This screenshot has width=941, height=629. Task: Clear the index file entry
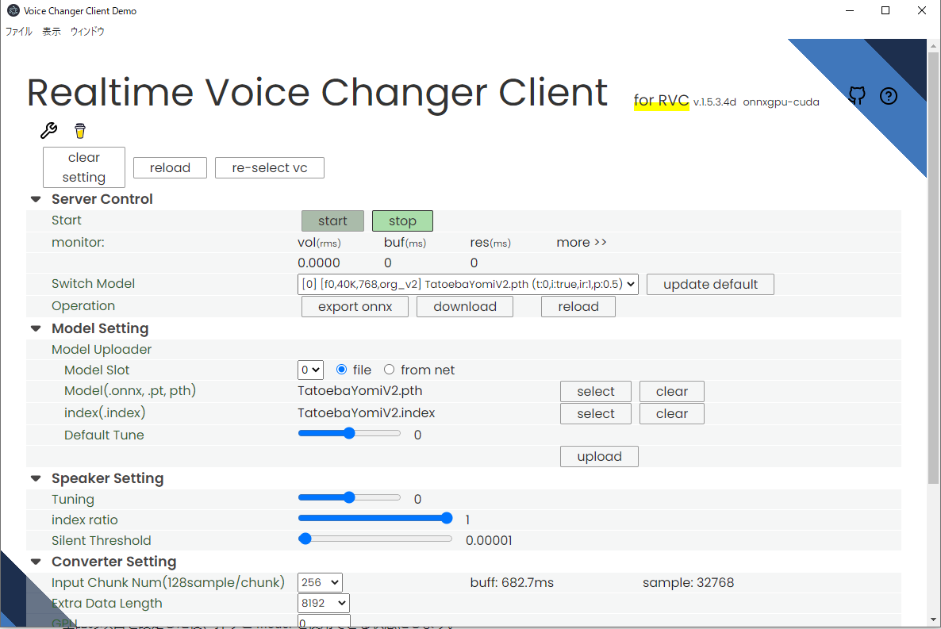(671, 413)
